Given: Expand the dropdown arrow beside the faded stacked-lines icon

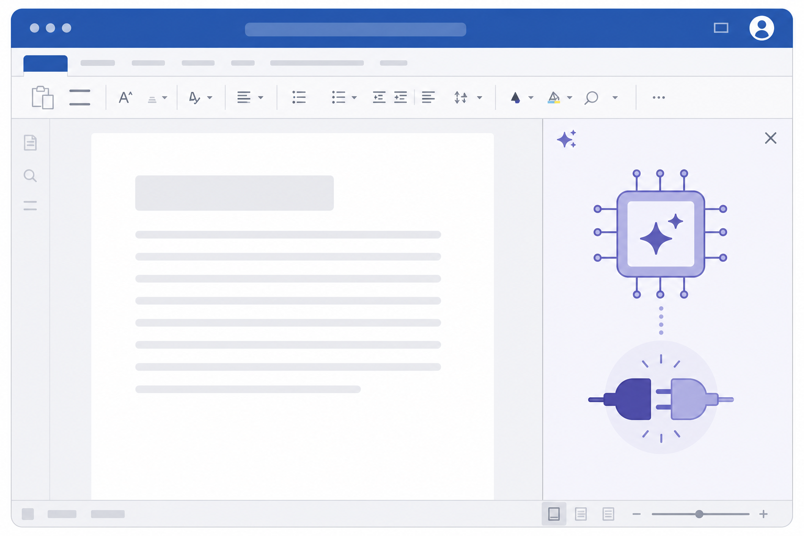Looking at the screenshot, I should tap(165, 97).
